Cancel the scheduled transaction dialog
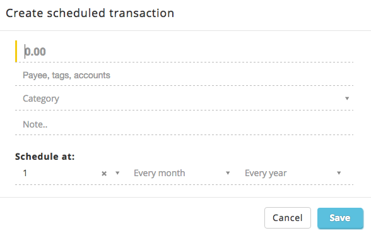The image size is (371, 233). click(x=288, y=218)
